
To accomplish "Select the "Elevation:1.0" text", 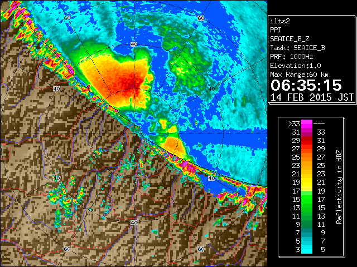I will (x=296, y=66).
